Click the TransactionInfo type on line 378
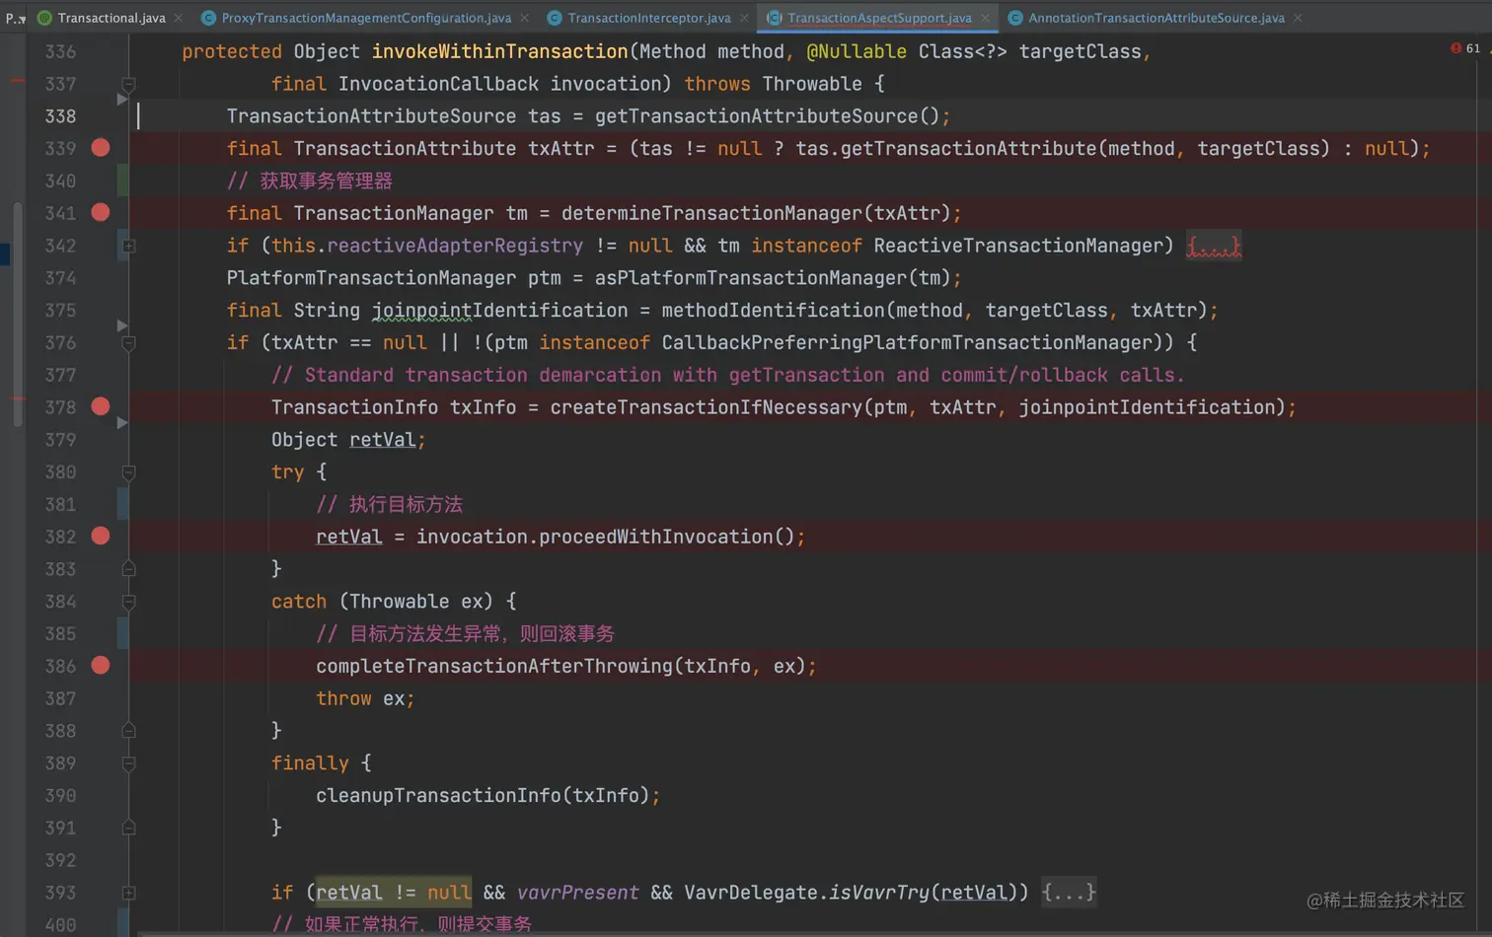1492x937 pixels. (354, 407)
